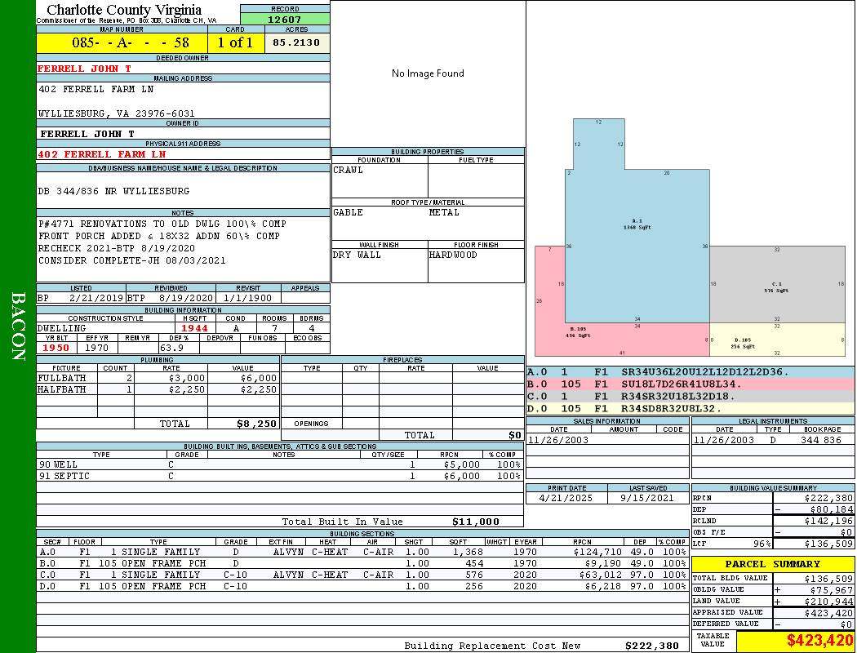The width and height of the screenshot is (857, 653).
Task: Click depreciation percent 63.9
Action: [171, 348]
